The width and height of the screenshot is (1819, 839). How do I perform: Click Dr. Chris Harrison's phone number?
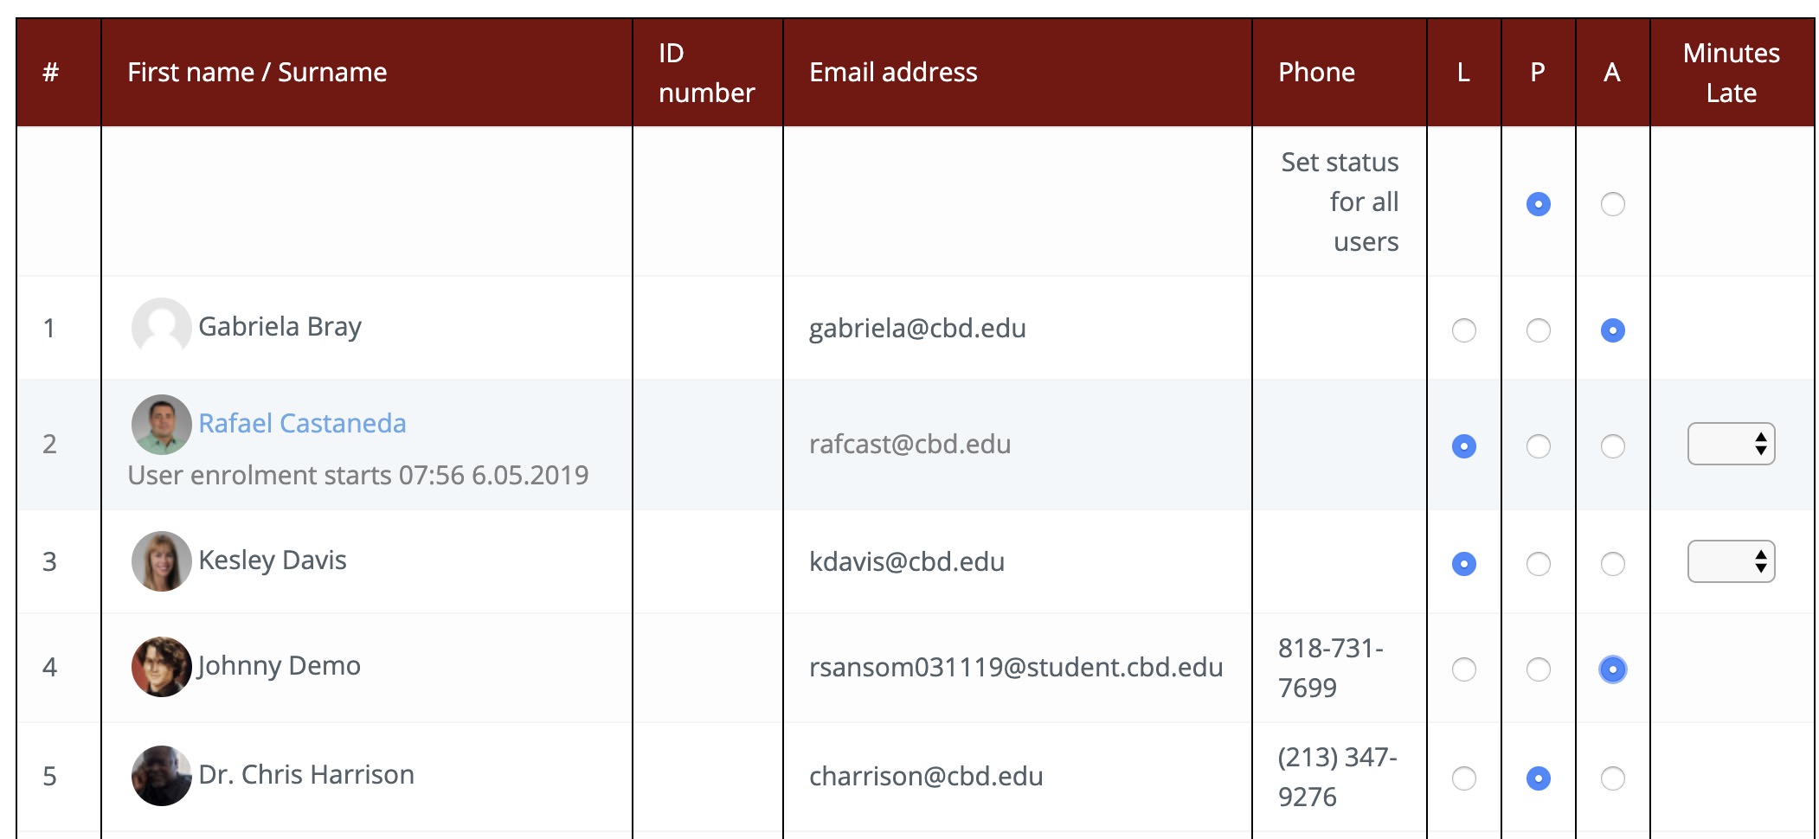coord(1337,775)
